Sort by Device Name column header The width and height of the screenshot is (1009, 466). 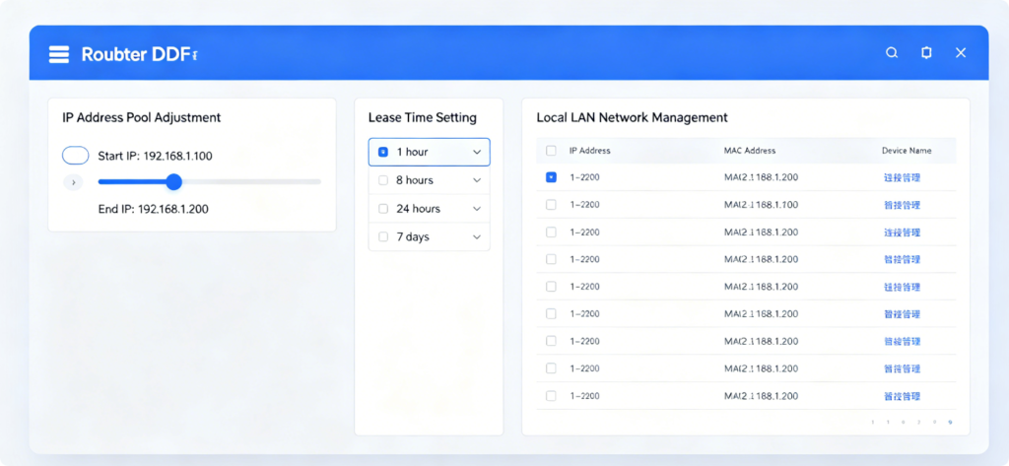[x=907, y=151]
